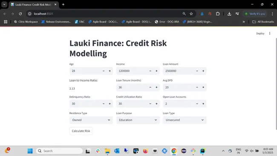This screenshot has width=277, height=156.
Task: Open the Loan Purpose dropdown showing Education
Action: point(138,120)
